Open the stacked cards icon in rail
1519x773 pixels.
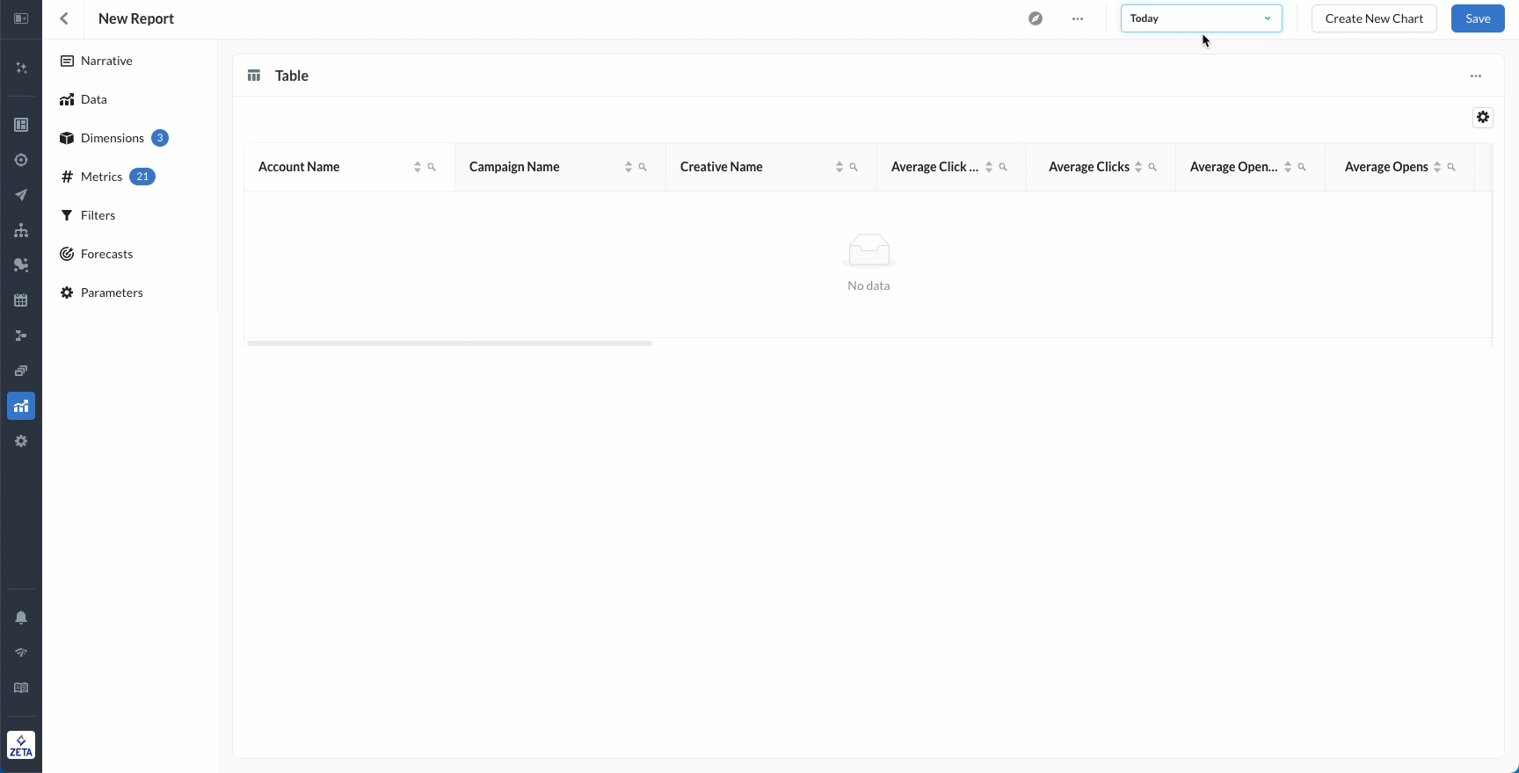(21, 371)
